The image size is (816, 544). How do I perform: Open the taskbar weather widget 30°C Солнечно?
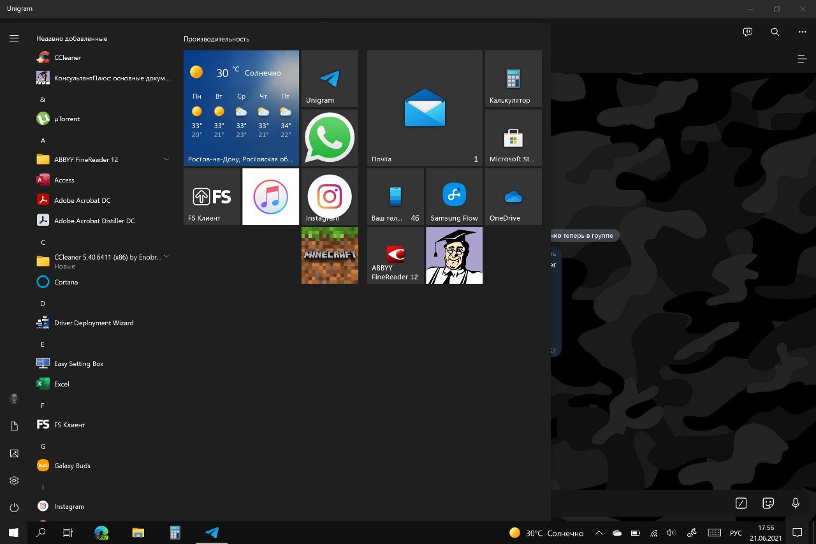[546, 533]
